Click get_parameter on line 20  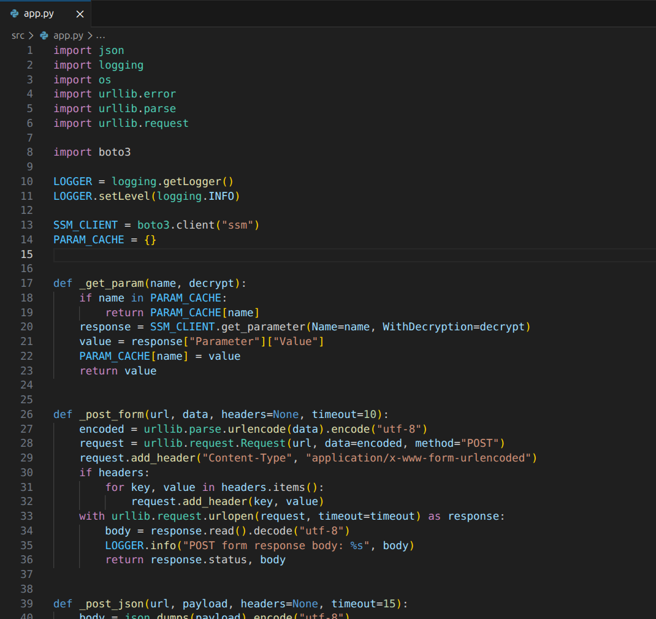pos(263,327)
